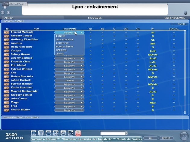Open the settings gear icon
190x142 pixels.
[x=63, y=133]
